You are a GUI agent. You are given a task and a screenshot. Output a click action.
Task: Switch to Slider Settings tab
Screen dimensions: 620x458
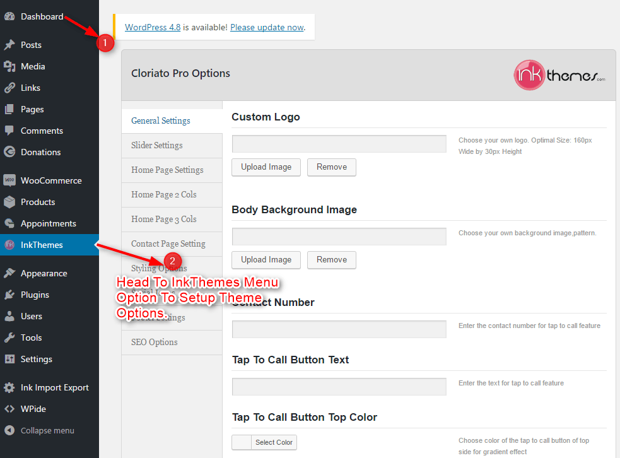(x=172, y=146)
